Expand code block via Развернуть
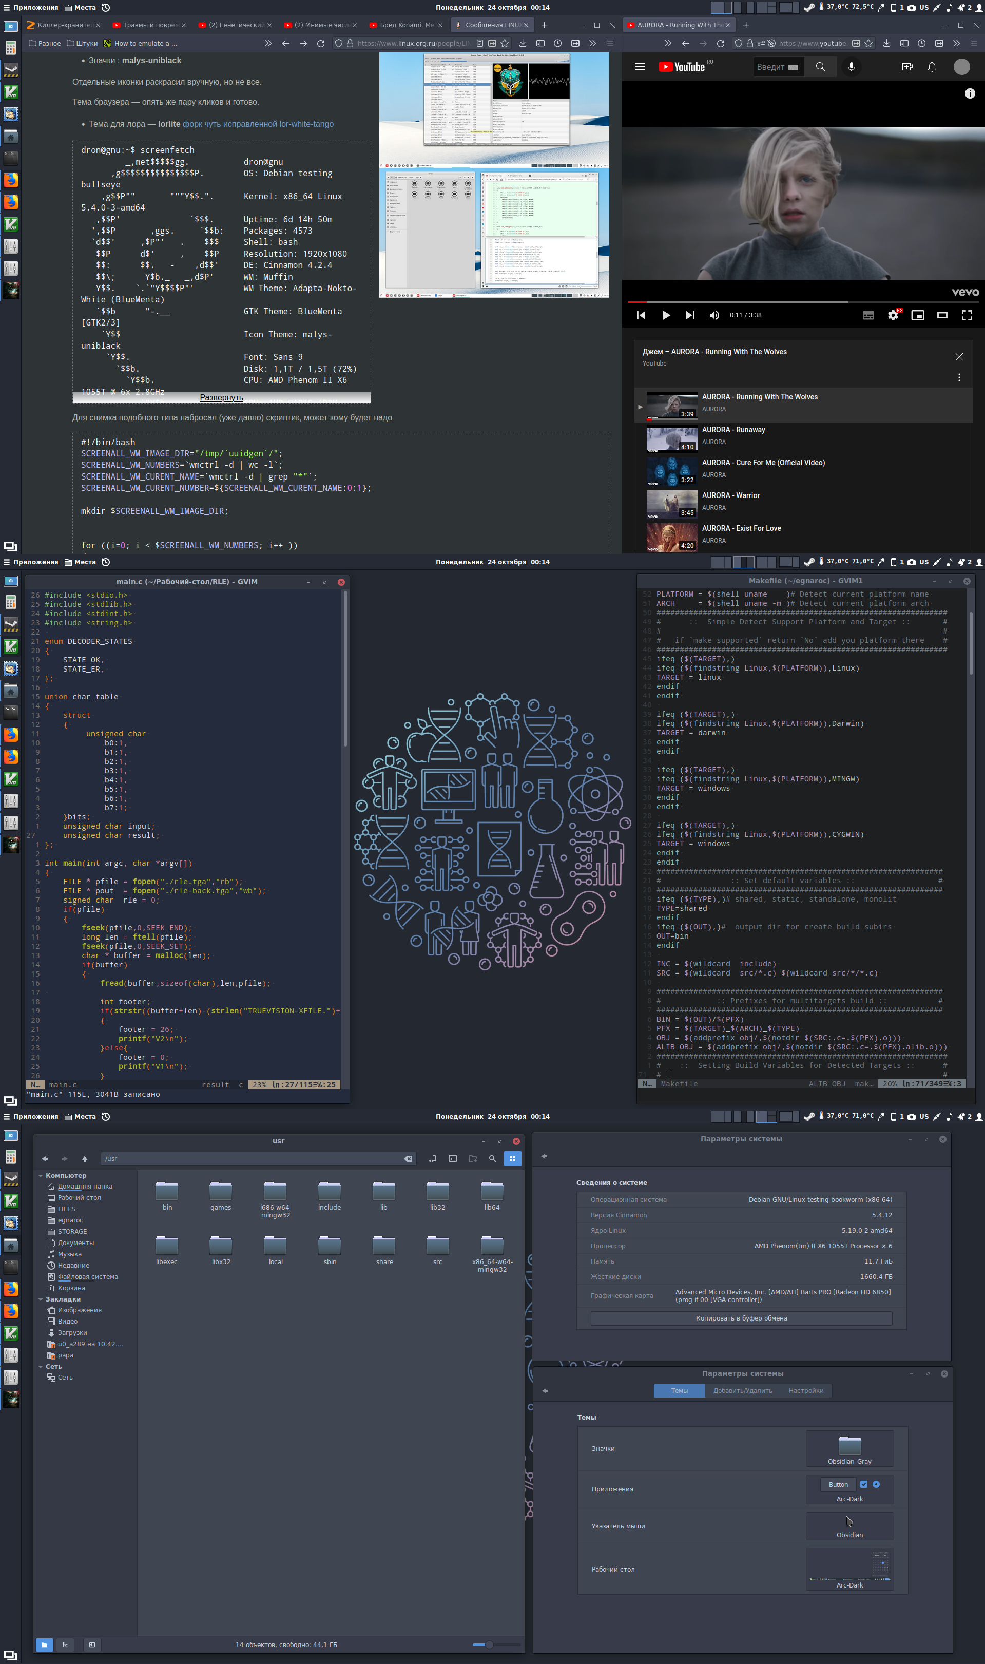The width and height of the screenshot is (985, 1664). coord(222,397)
